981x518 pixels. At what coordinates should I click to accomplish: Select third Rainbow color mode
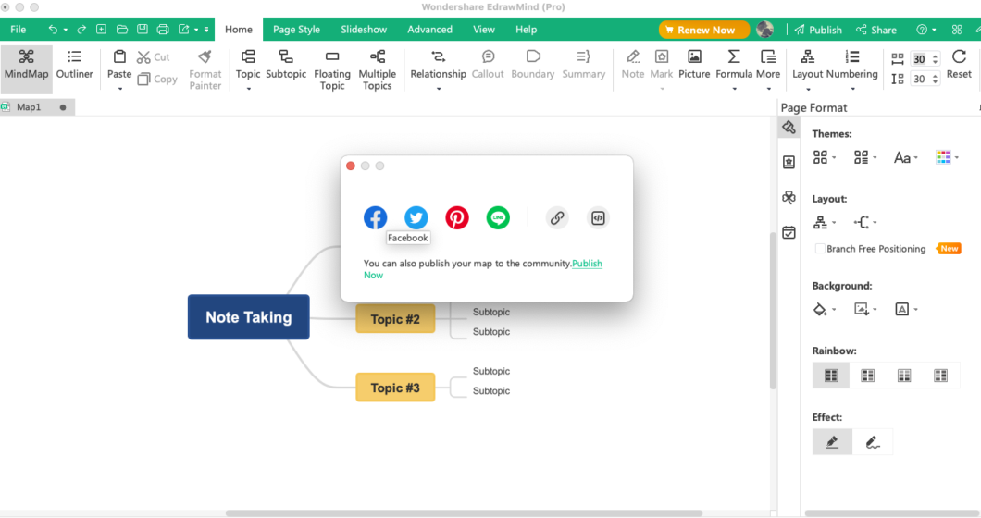click(x=904, y=376)
